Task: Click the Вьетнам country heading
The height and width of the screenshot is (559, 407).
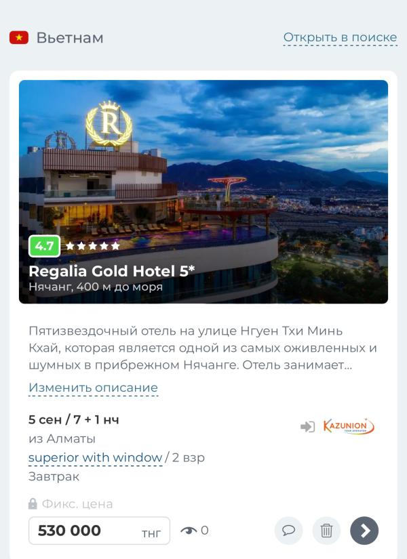Action: click(x=70, y=38)
